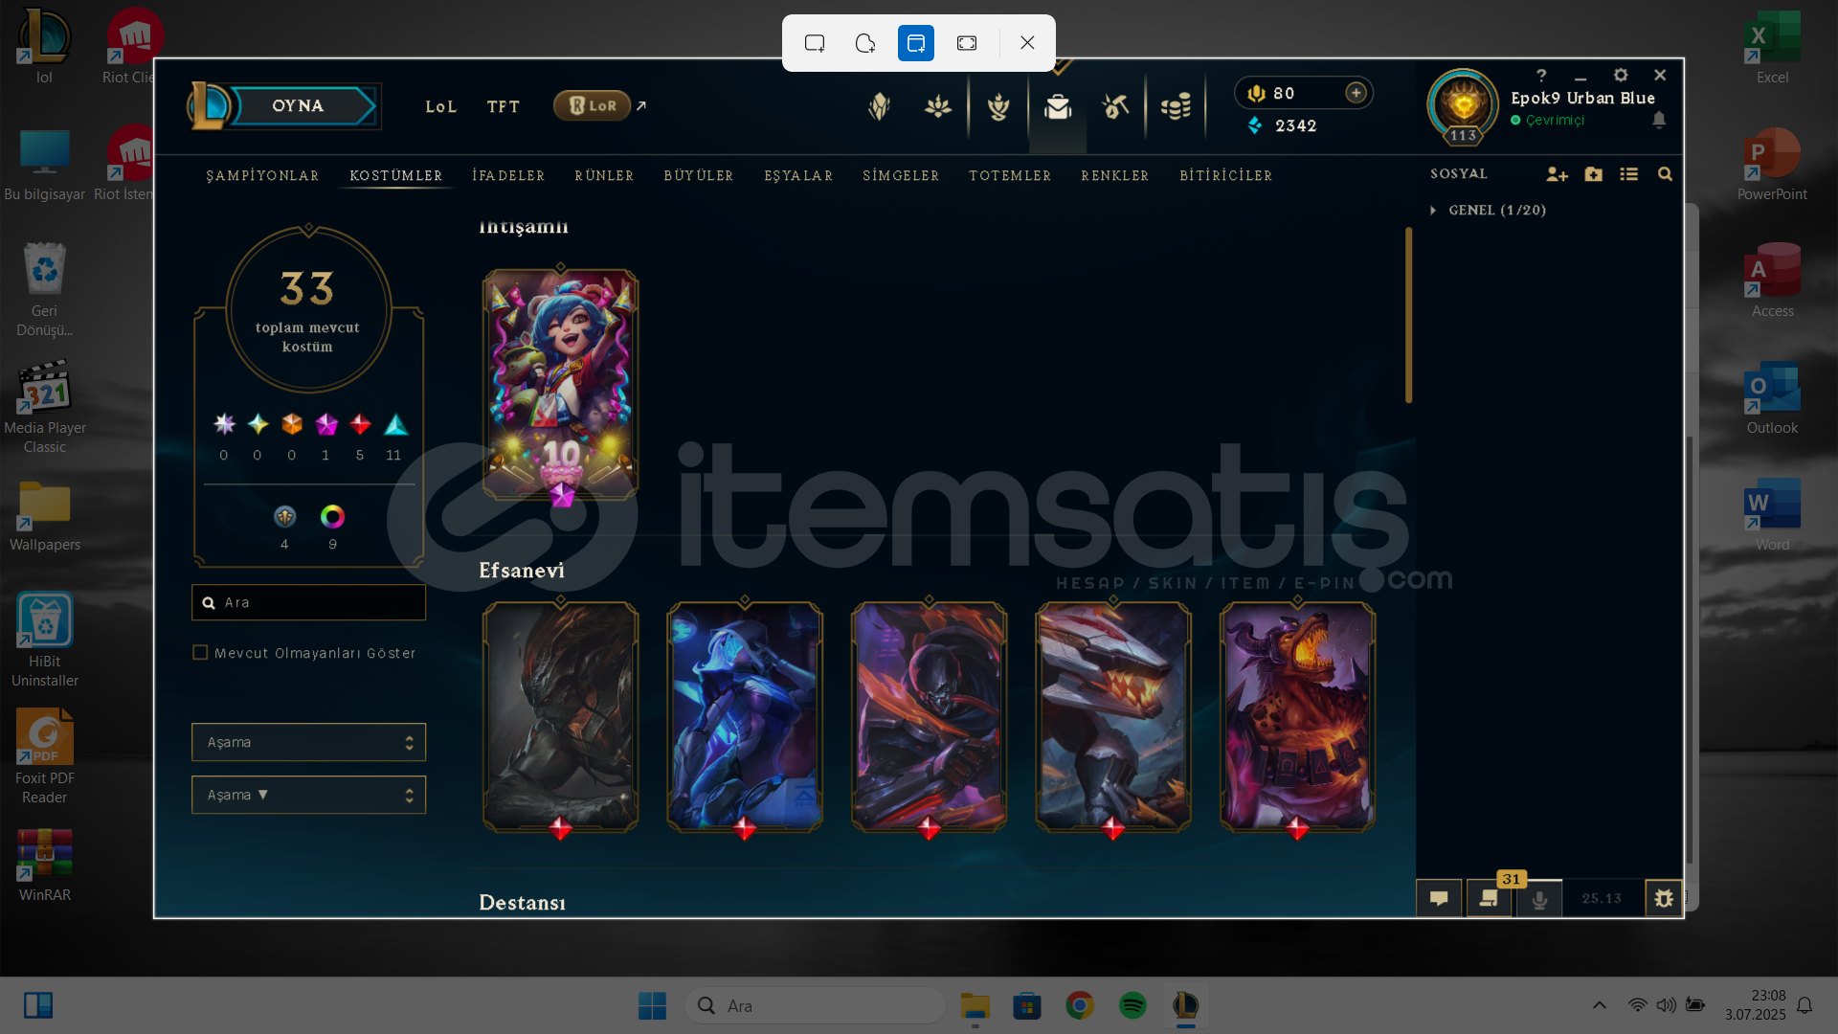Click the add friend icon

coord(1557,174)
